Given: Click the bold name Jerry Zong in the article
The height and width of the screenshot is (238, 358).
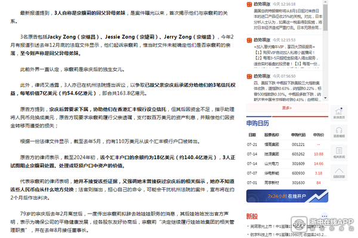Looking at the screenshot, I should pyautogui.click(x=178, y=37).
